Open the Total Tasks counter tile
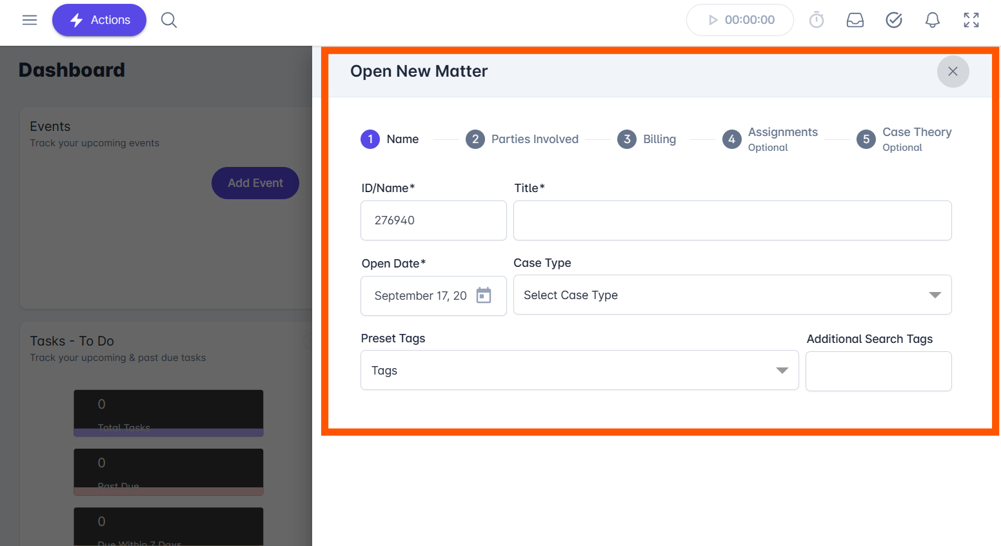The width and height of the screenshot is (1001, 546). tap(168, 413)
